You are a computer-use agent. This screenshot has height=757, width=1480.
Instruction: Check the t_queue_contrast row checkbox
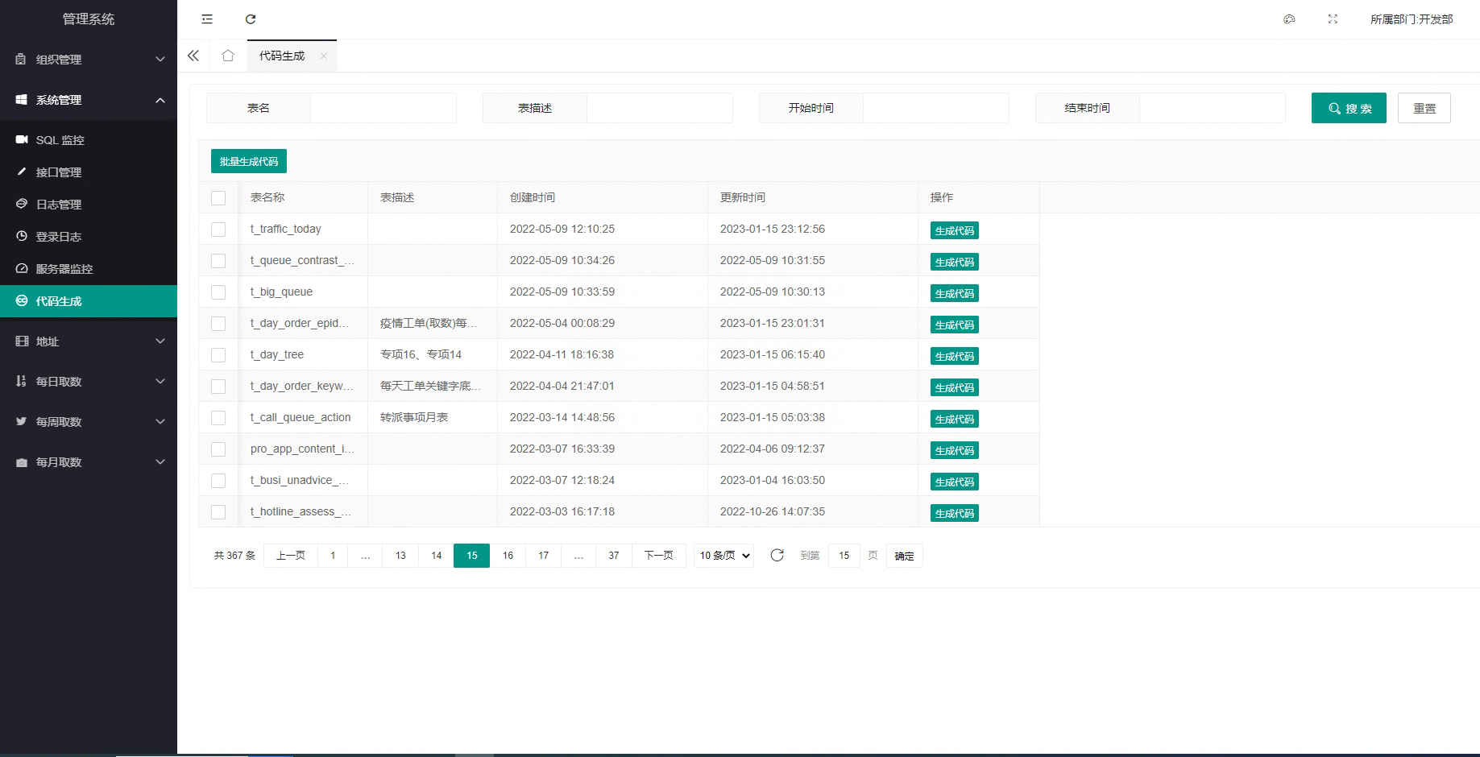[218, 260]
